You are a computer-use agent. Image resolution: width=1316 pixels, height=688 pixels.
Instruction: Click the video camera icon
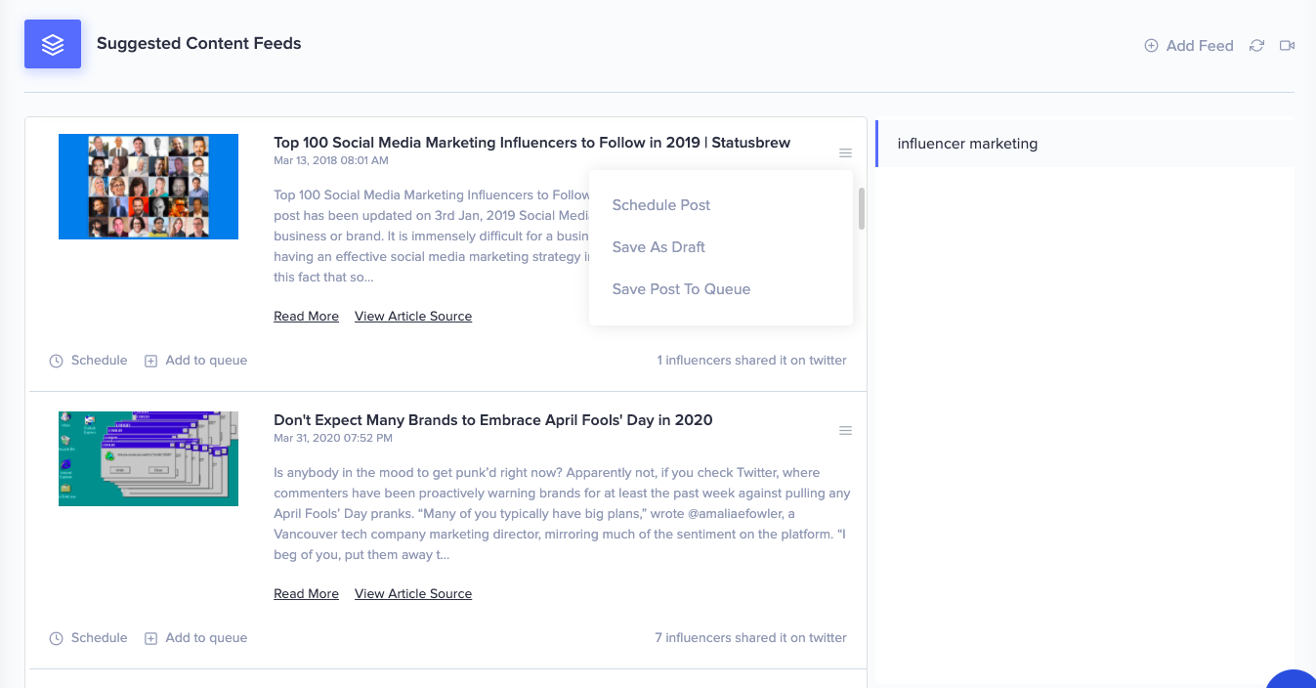pos(1287,46)
